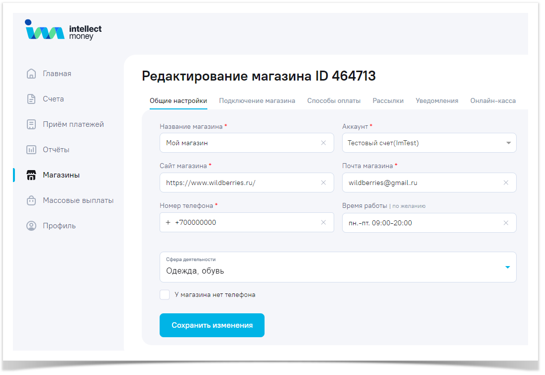Enable 'У магазина нет телефона' checkbox
The height and width of the screenshot is (375, 545).
click(165, 295)
